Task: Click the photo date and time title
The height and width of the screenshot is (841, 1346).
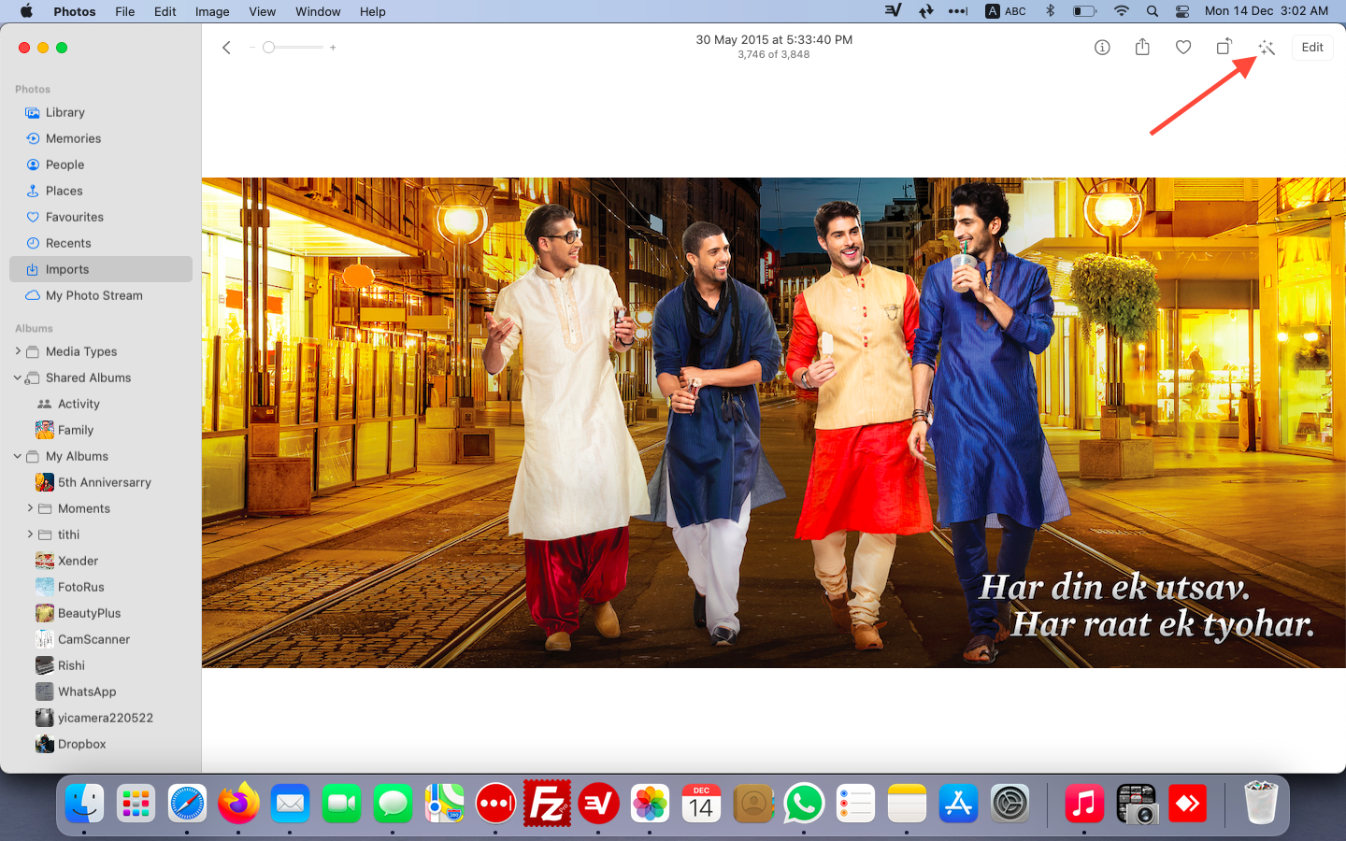Action: [774, 39]
